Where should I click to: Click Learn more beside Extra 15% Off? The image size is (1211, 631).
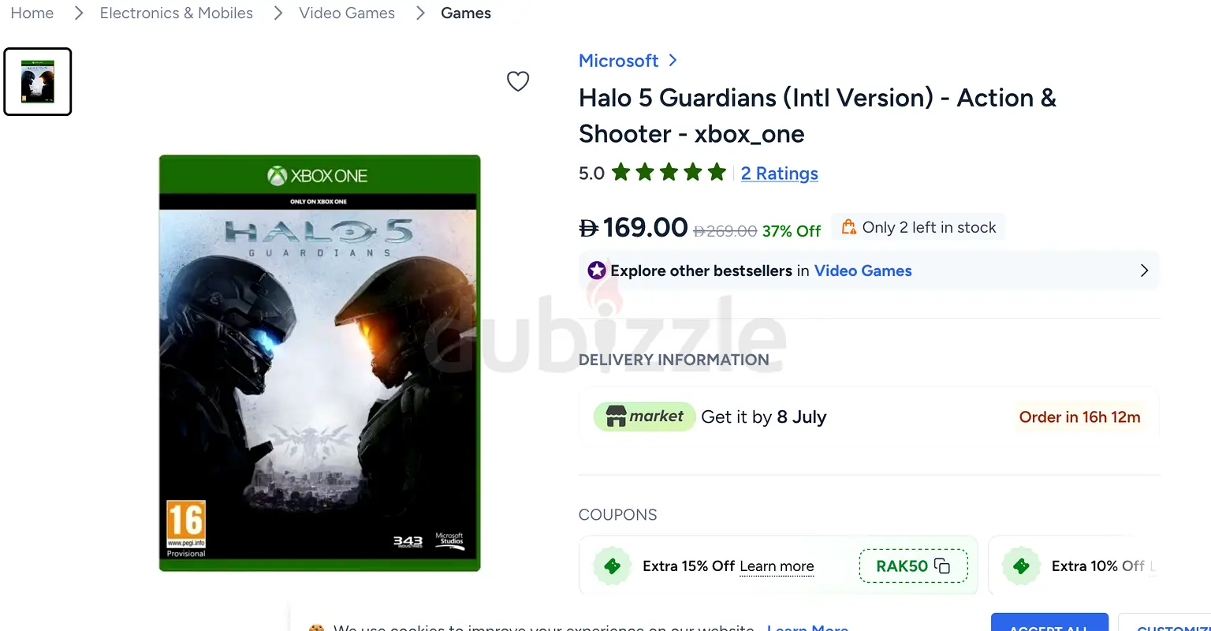pos(777,566)
